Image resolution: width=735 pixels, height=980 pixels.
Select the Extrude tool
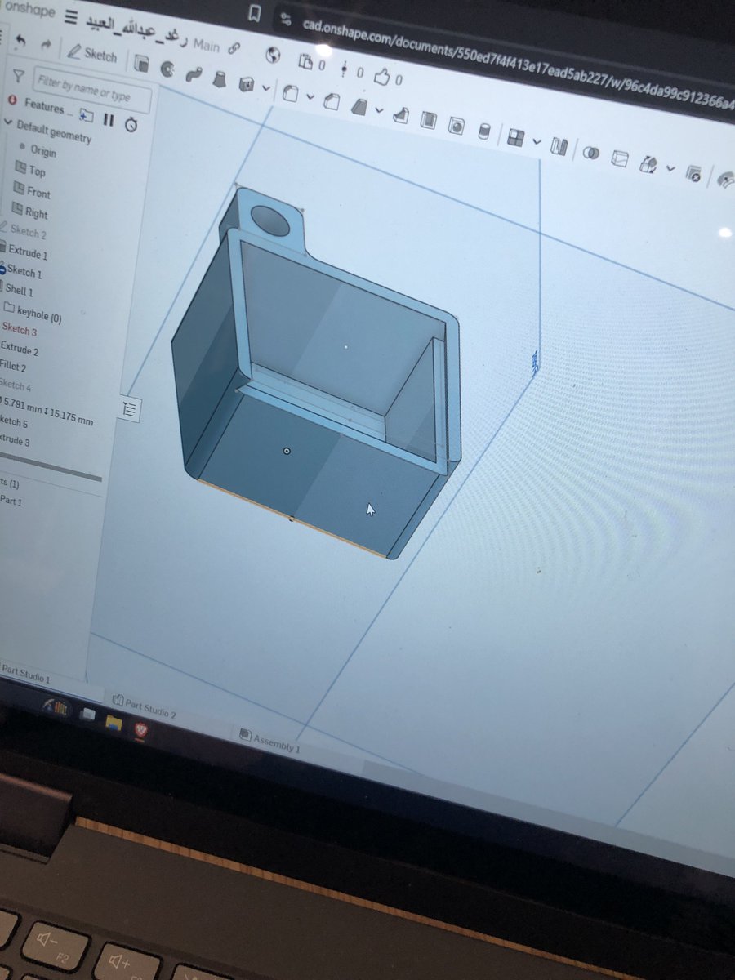tap(142, 63)
